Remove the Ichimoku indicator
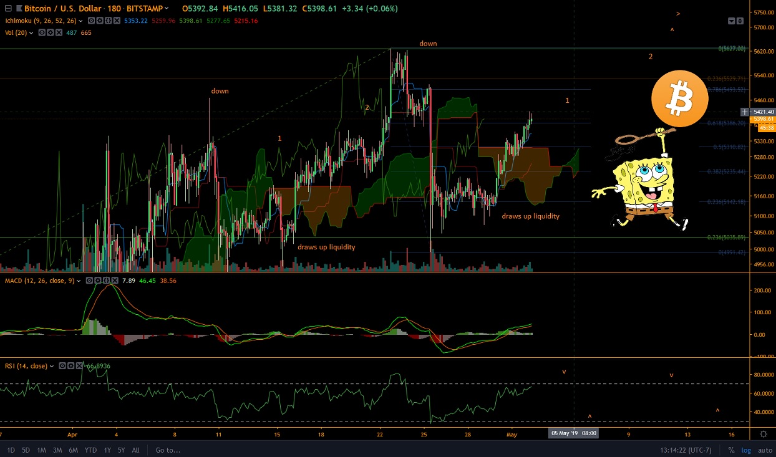The height and width of the screenshot is (457, 776). click(117, 21)
